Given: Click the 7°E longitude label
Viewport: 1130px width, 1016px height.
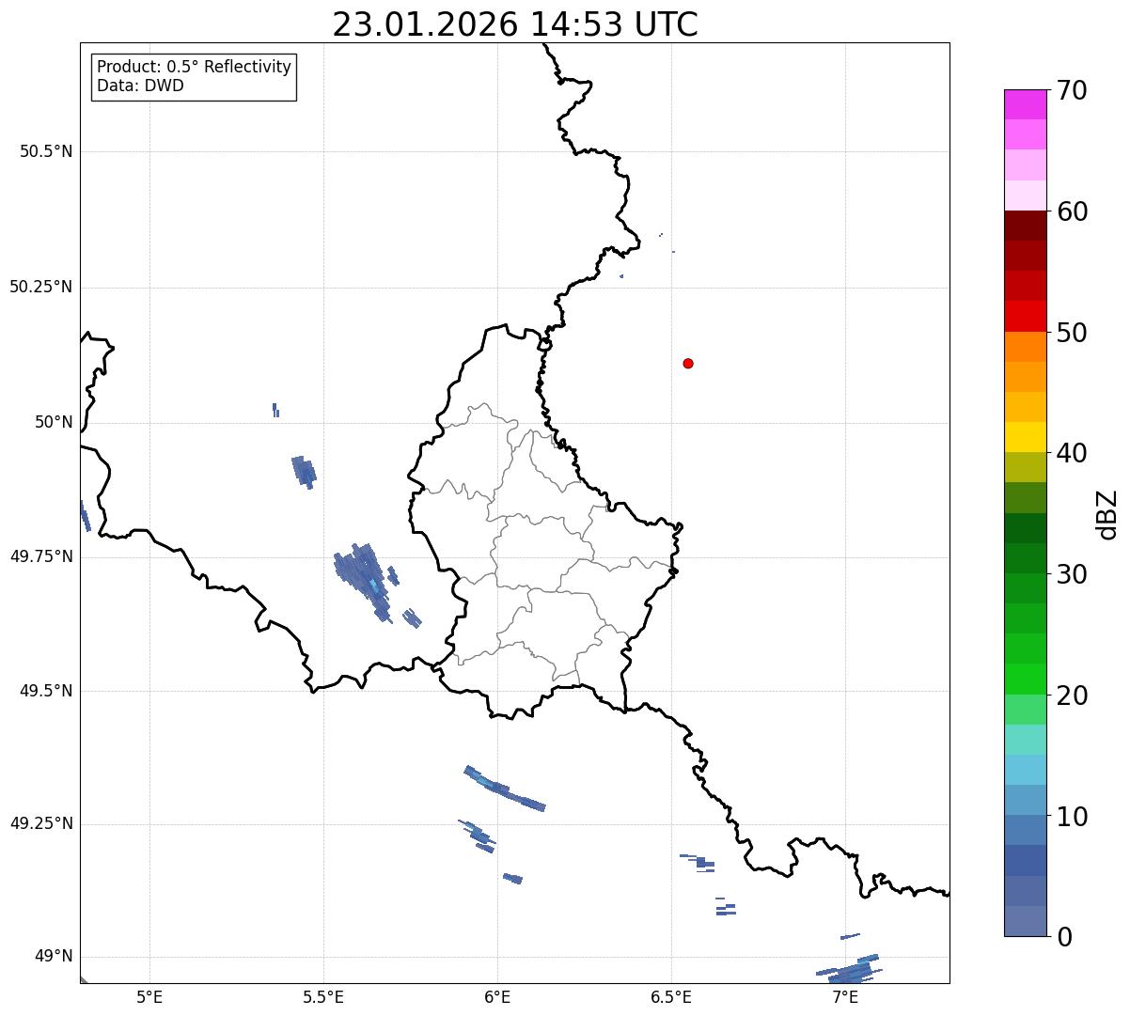Looking at the screenshot, I should (x=845, y=996).
